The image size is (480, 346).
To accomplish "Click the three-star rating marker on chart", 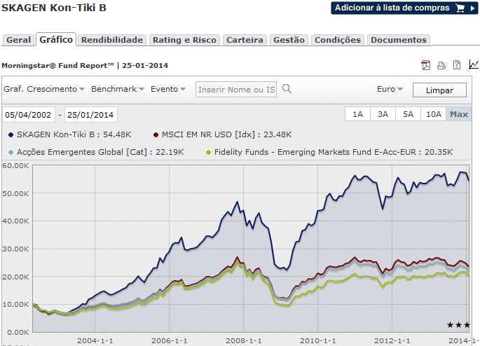I will pos(458,325).
